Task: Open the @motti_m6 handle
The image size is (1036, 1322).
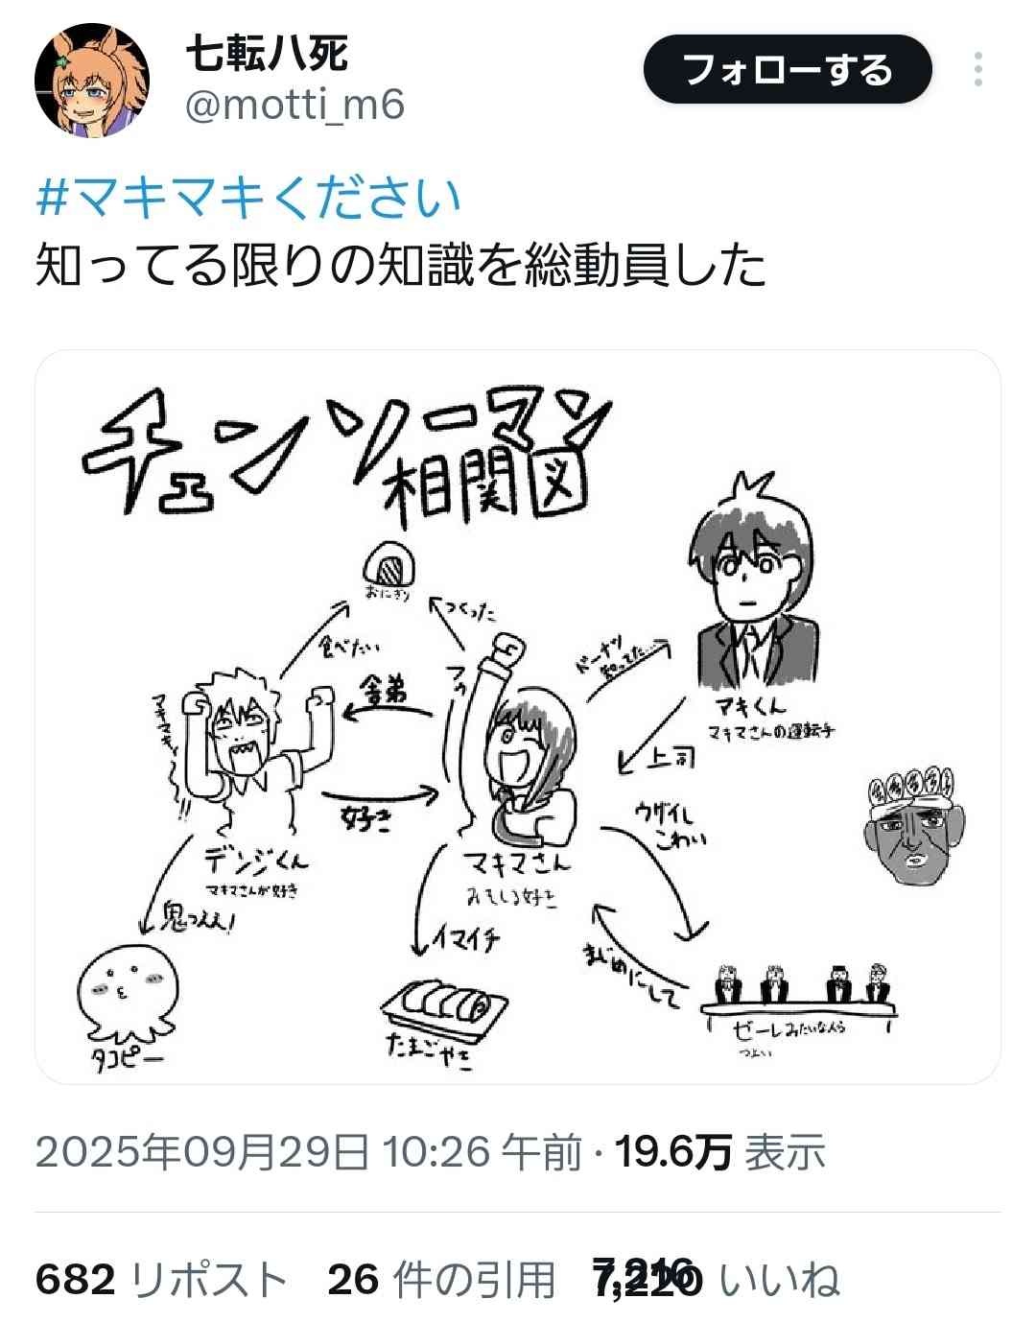Action: click(x=294, y=105)
